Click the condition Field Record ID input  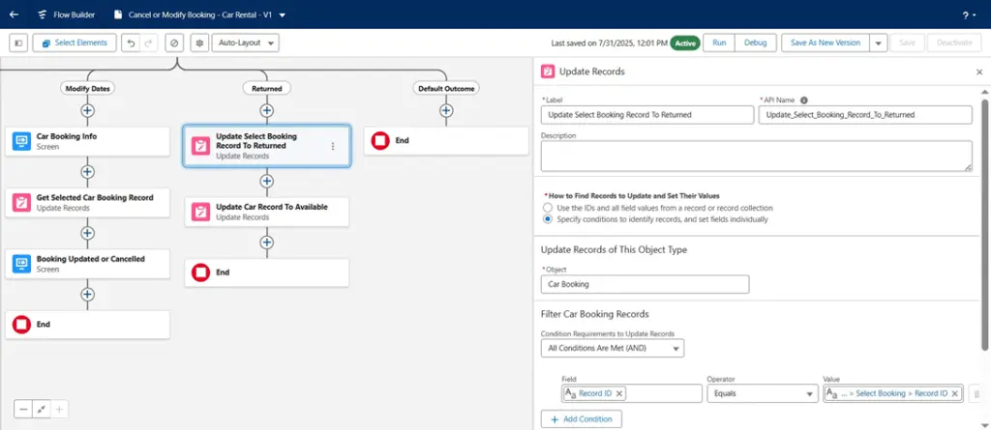(x=632, y=393)
